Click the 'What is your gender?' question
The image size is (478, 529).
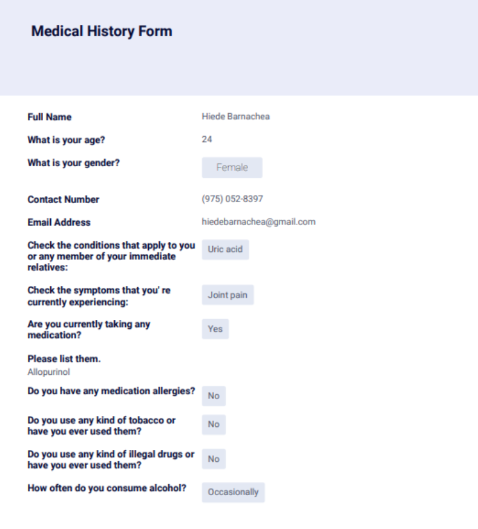click(74, 163)
